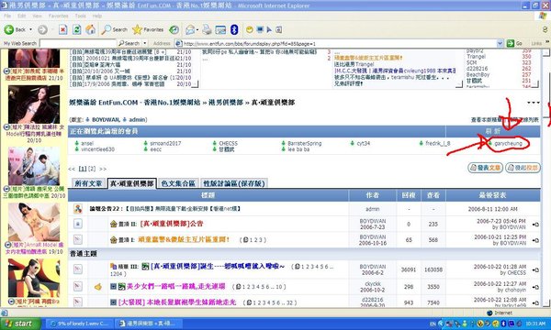Open the Favorites star button
Screen dimensions: 551x330
tap(148, 30)
